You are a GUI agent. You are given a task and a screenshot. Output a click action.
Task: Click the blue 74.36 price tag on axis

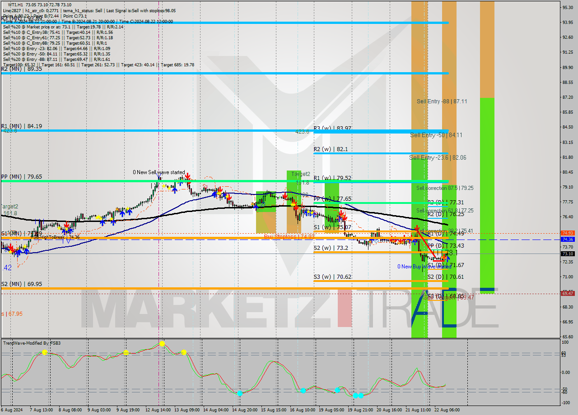[x=568, y=240]
